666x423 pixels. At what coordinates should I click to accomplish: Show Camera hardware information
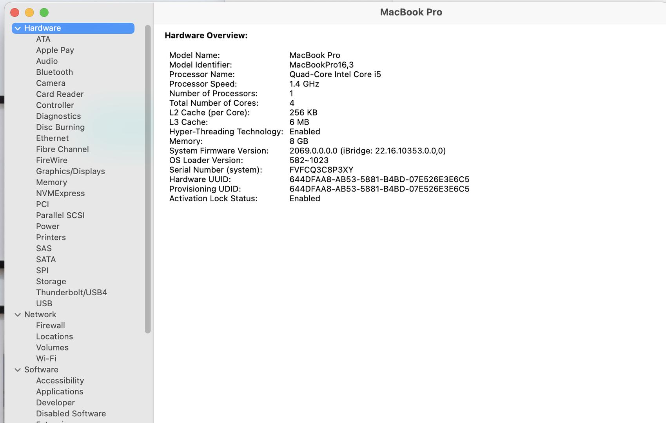click(51, 83)
